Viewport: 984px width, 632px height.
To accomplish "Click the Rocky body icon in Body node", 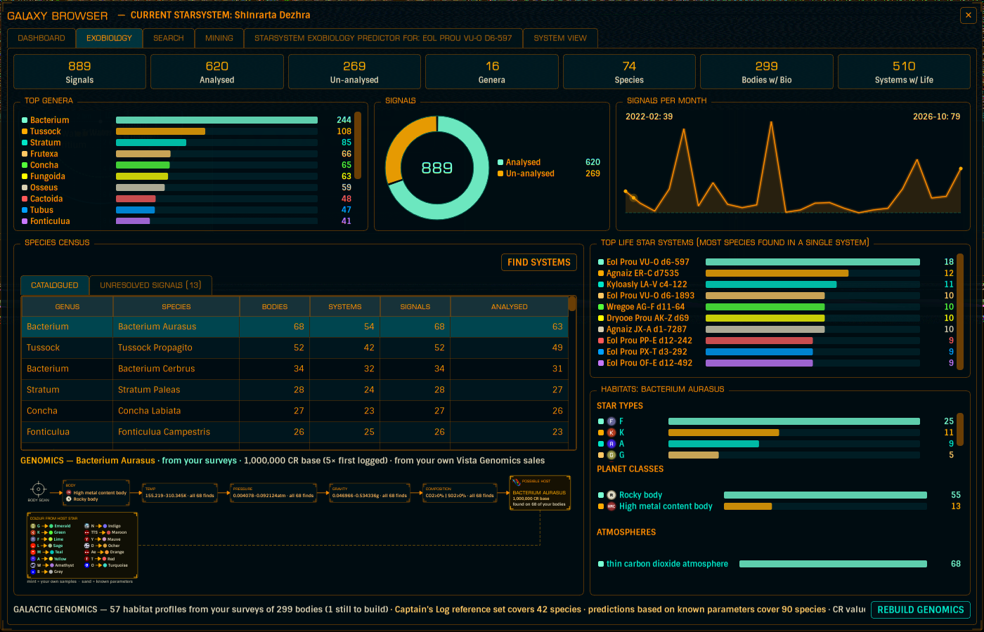I will coord(68,499).
